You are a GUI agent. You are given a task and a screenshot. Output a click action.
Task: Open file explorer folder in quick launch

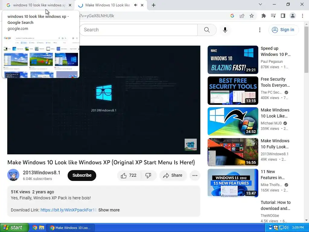(42, 228)
